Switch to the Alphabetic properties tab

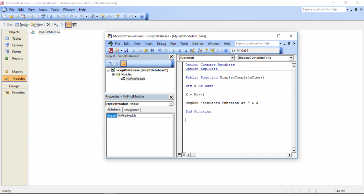114,110
